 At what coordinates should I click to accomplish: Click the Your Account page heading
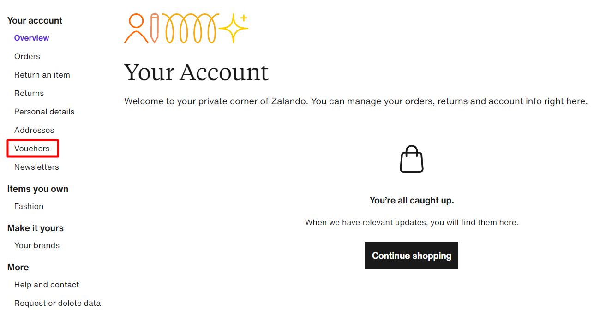click(x=196, y=72)
